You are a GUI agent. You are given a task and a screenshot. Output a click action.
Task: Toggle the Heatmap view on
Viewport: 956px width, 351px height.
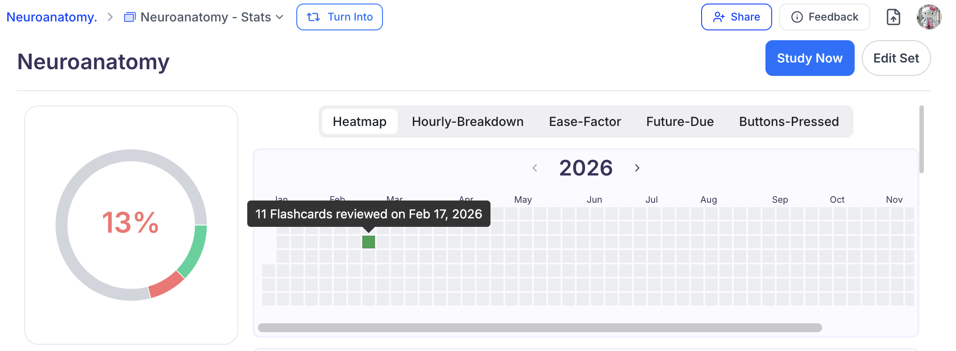(x=359, y=121)
